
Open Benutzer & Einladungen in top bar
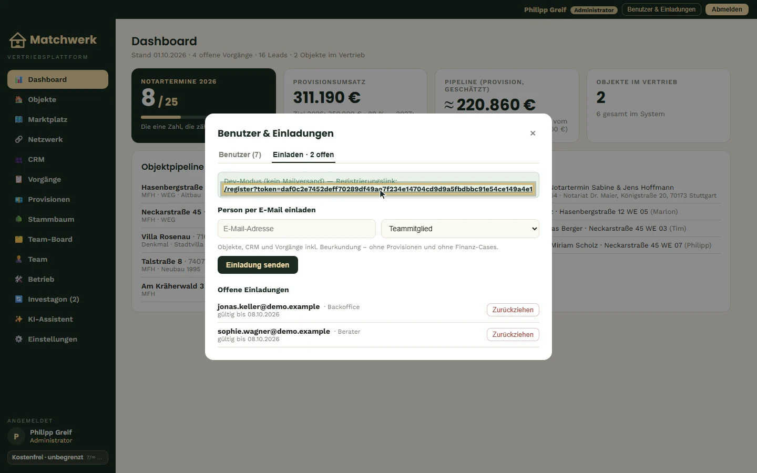(x=661, y=9)
